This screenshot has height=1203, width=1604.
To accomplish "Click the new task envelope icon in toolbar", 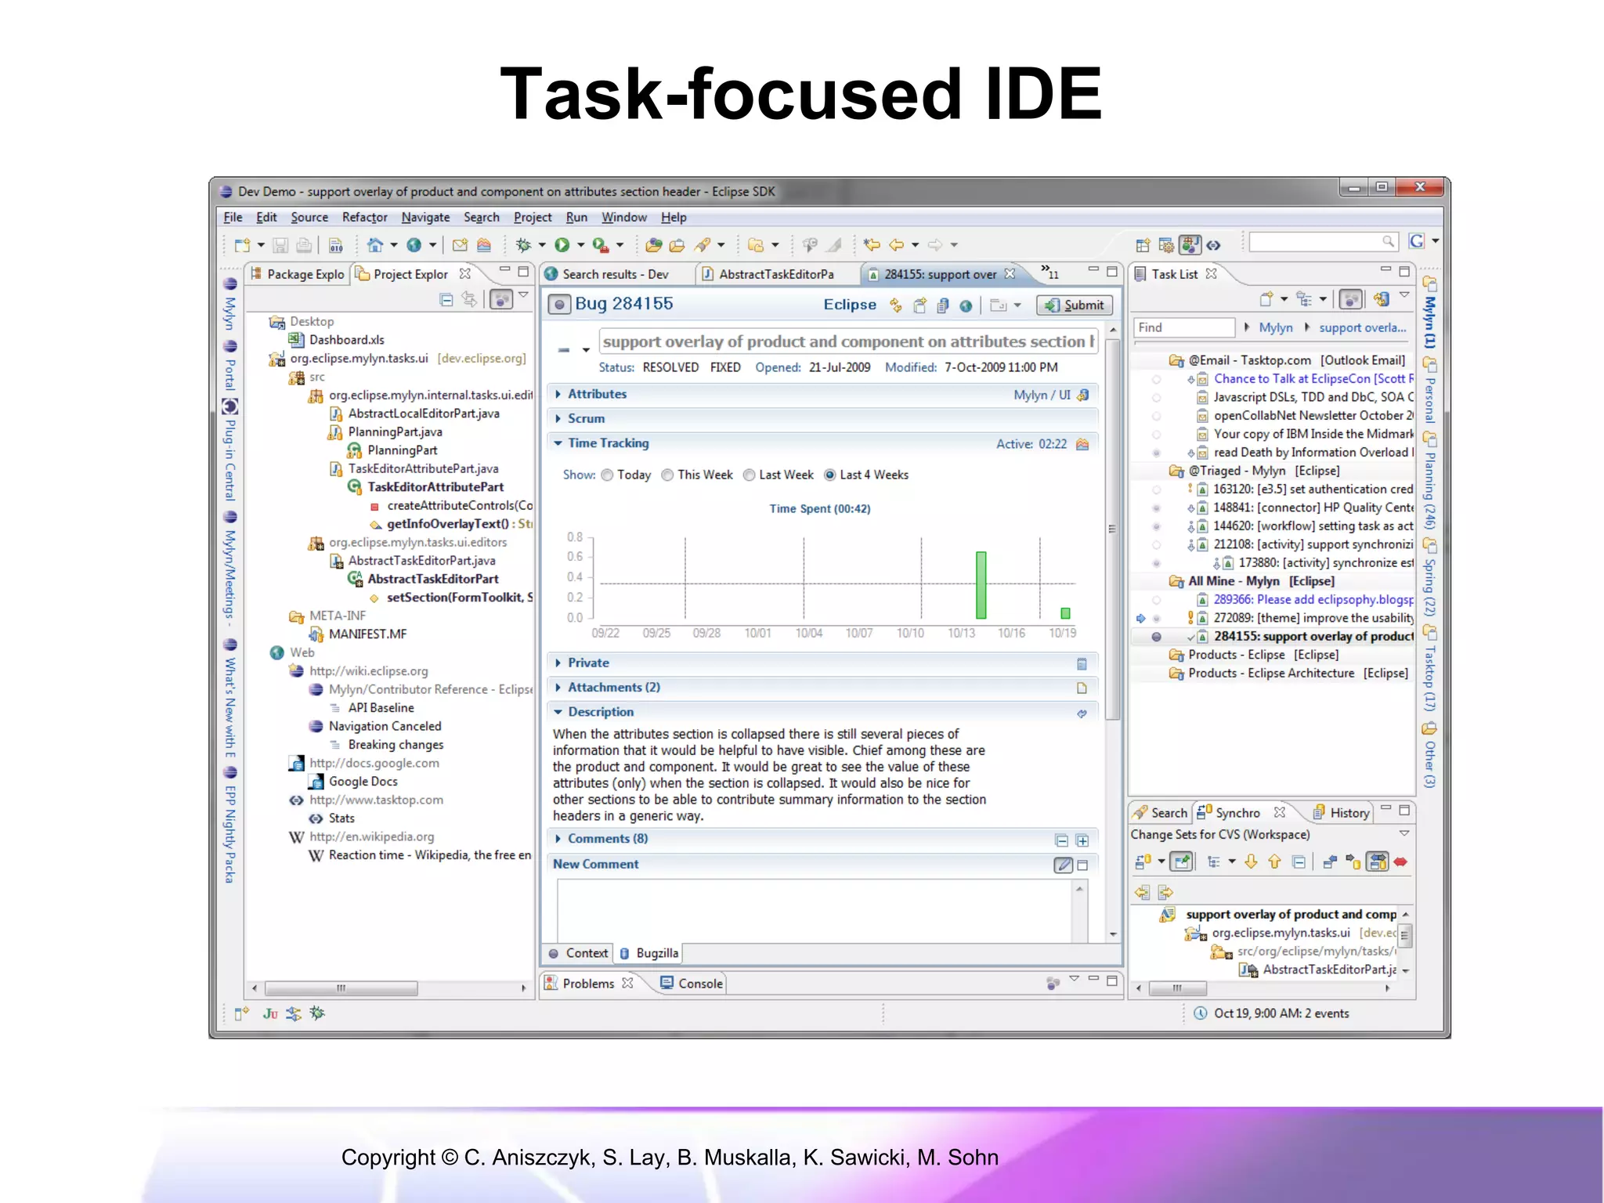I will (x=460, y=245).
